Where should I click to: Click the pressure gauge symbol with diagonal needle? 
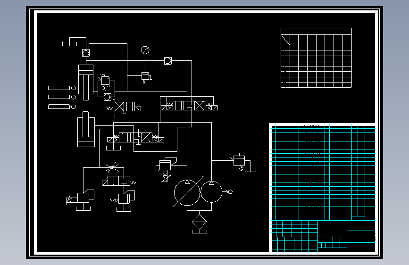pyautogui.click(x=145, y=50)
